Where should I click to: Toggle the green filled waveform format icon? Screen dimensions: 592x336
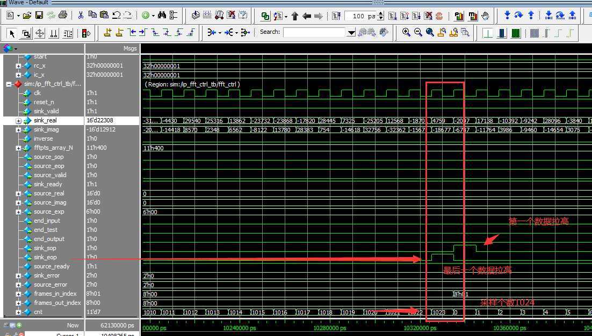point(516,33)
